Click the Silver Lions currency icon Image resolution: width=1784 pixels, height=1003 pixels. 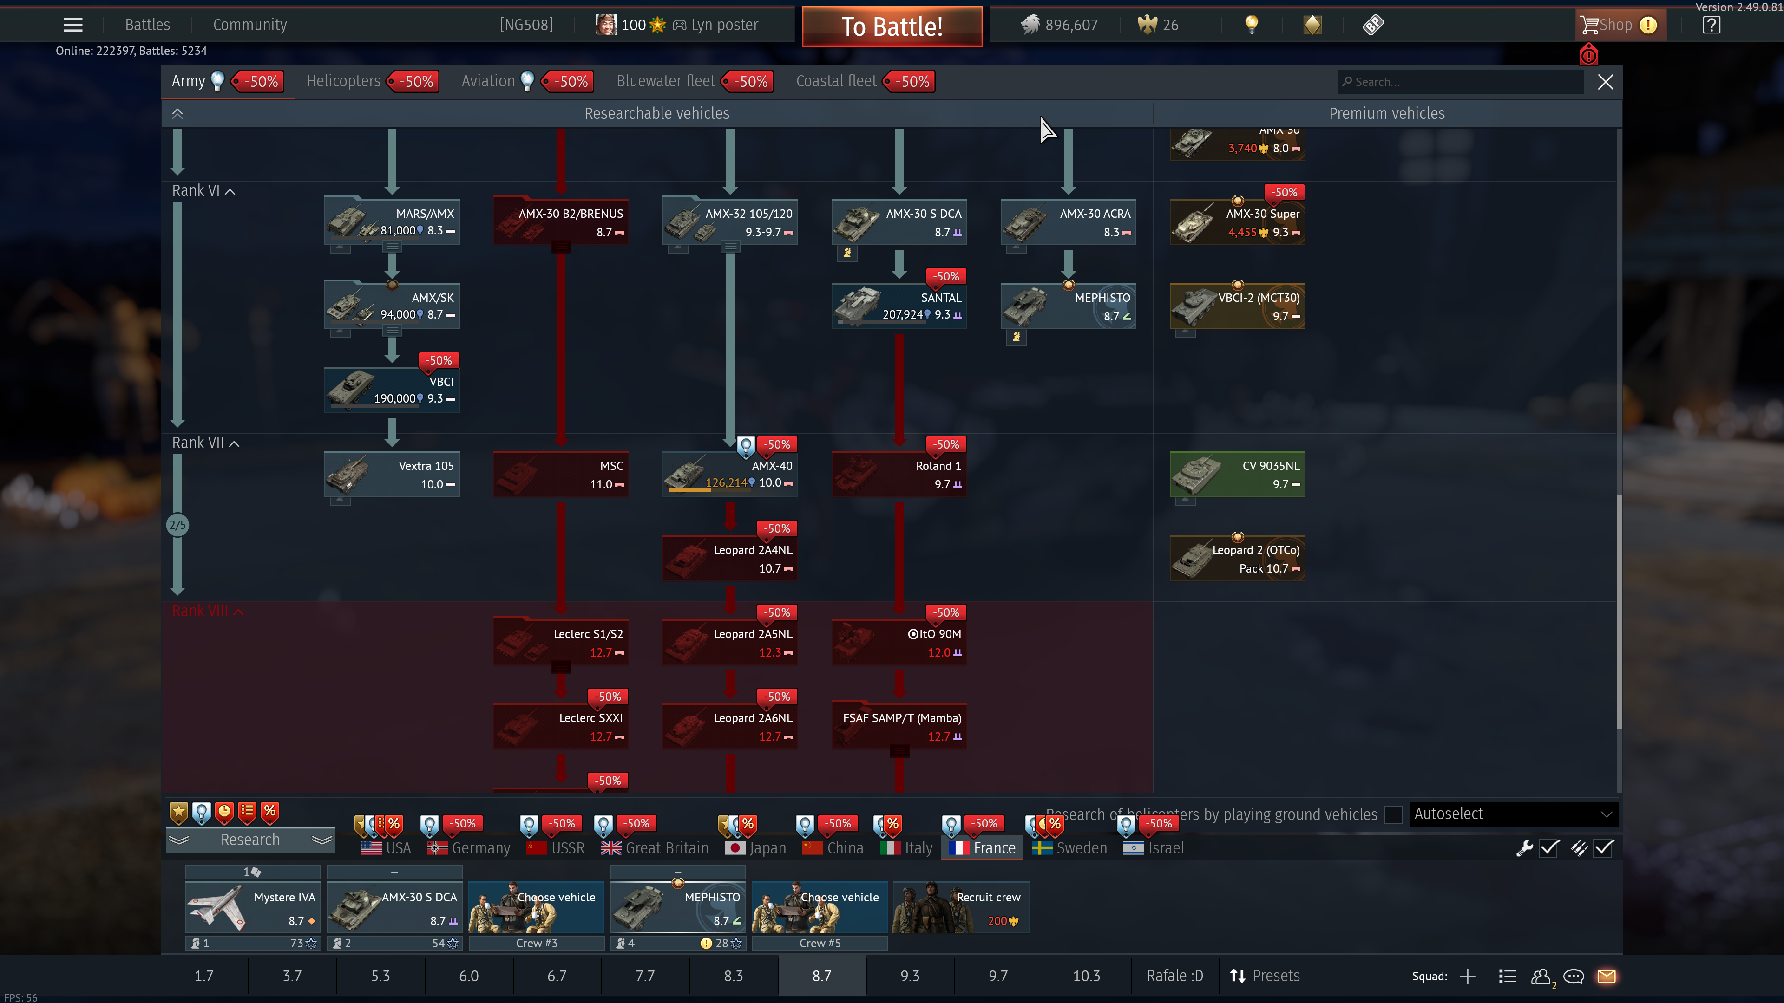(1030, 25)
